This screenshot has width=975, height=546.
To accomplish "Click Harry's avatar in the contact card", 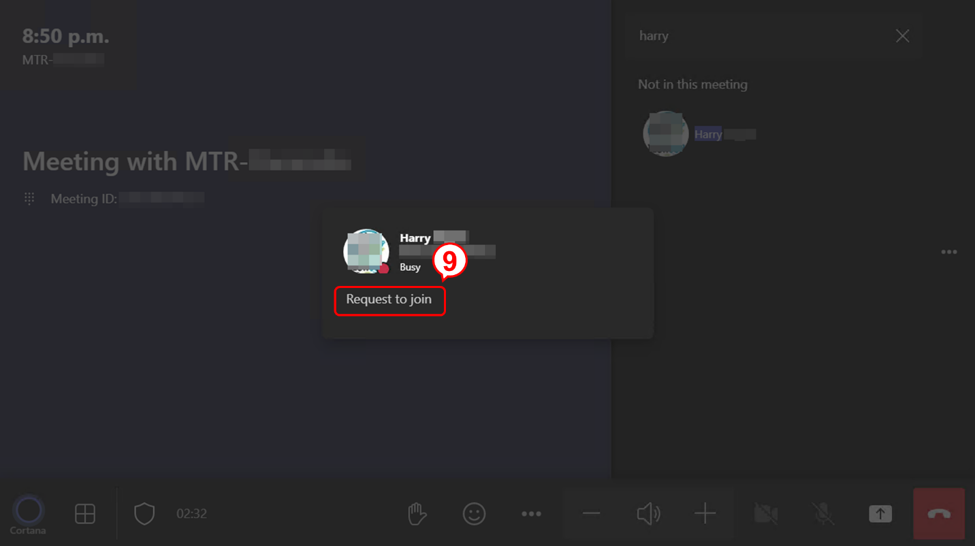I will coord(366,251).
